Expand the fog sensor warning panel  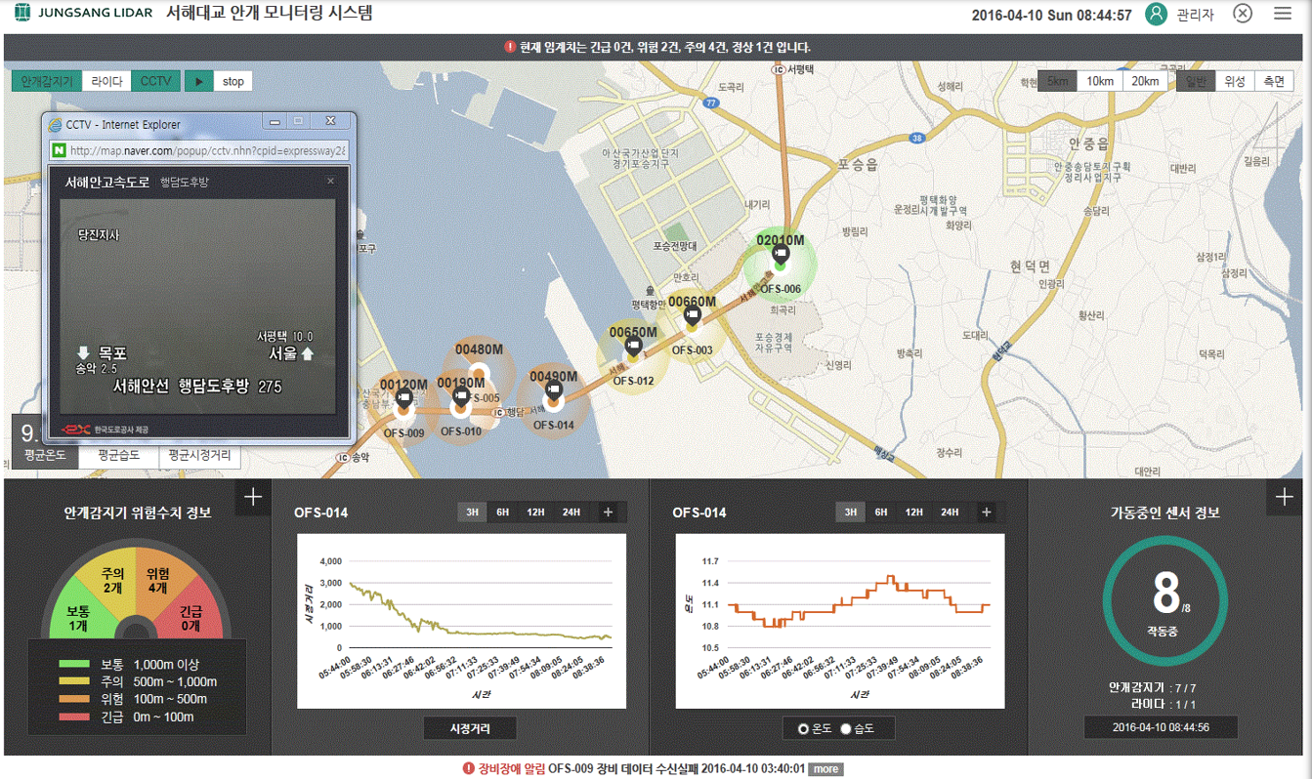tap(253, 498)
